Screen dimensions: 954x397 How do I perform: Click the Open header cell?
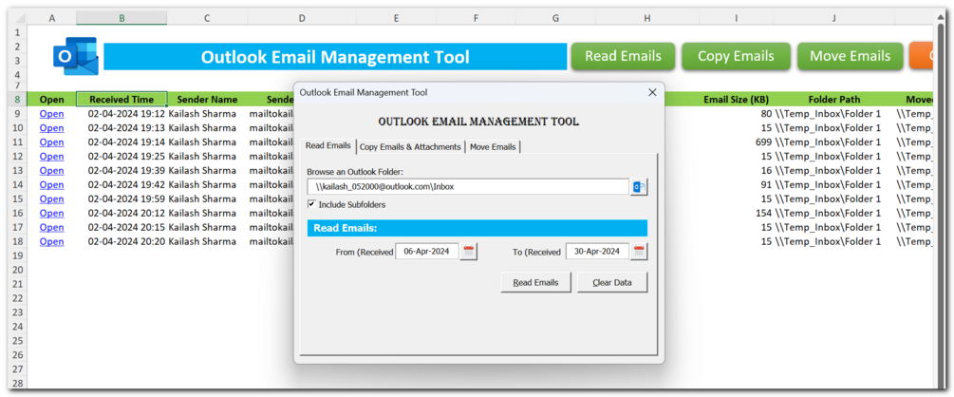pyautogui.click(x=51, y=99)
